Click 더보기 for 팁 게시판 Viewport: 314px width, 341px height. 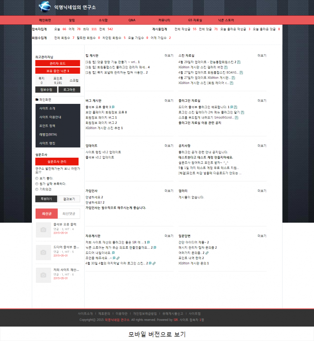click(169, 55)
